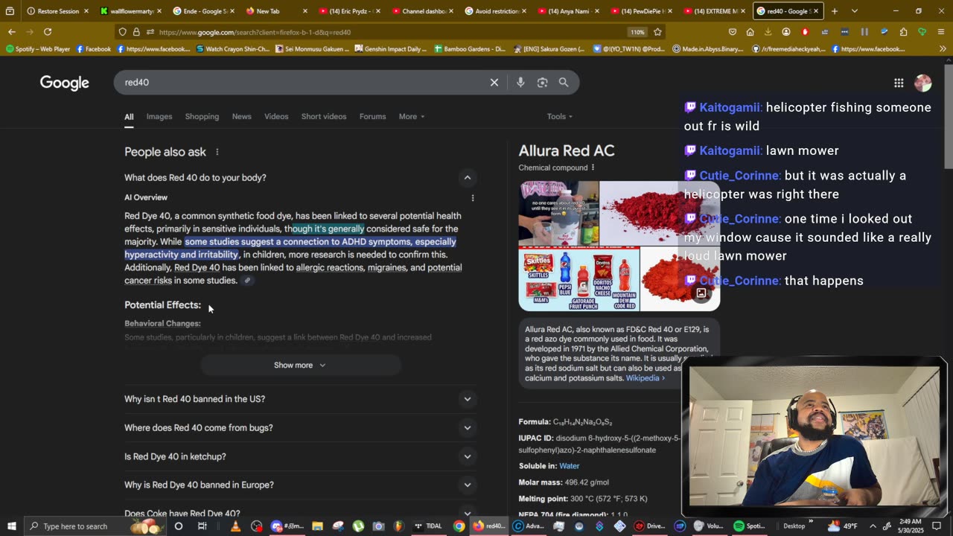Screen dimensions: 953x536
Task: Show more bookmarks overflow chevron
Action: 943,49
